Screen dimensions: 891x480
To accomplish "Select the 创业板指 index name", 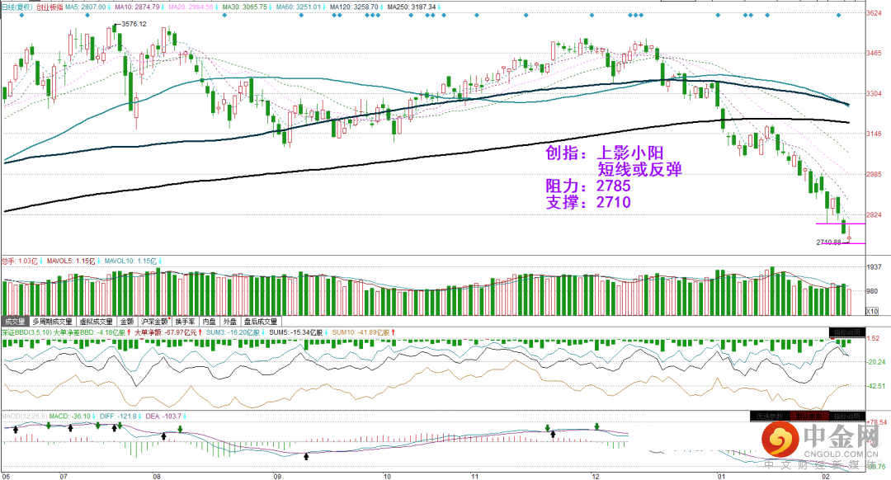I will click(49, 7).
